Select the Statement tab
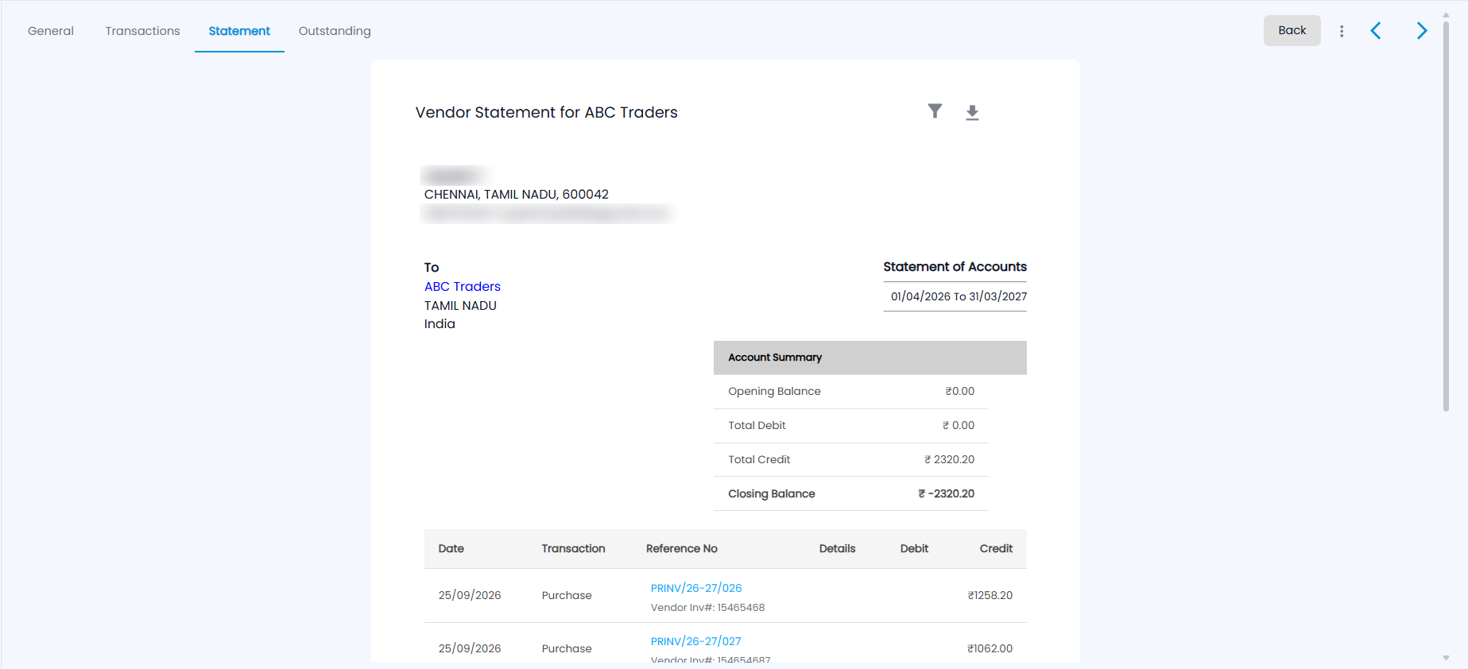 tap(239, 31)
